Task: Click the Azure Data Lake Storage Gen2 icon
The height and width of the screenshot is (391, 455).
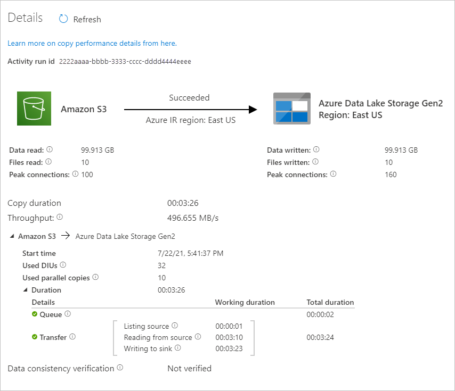Action: point(291,108)
